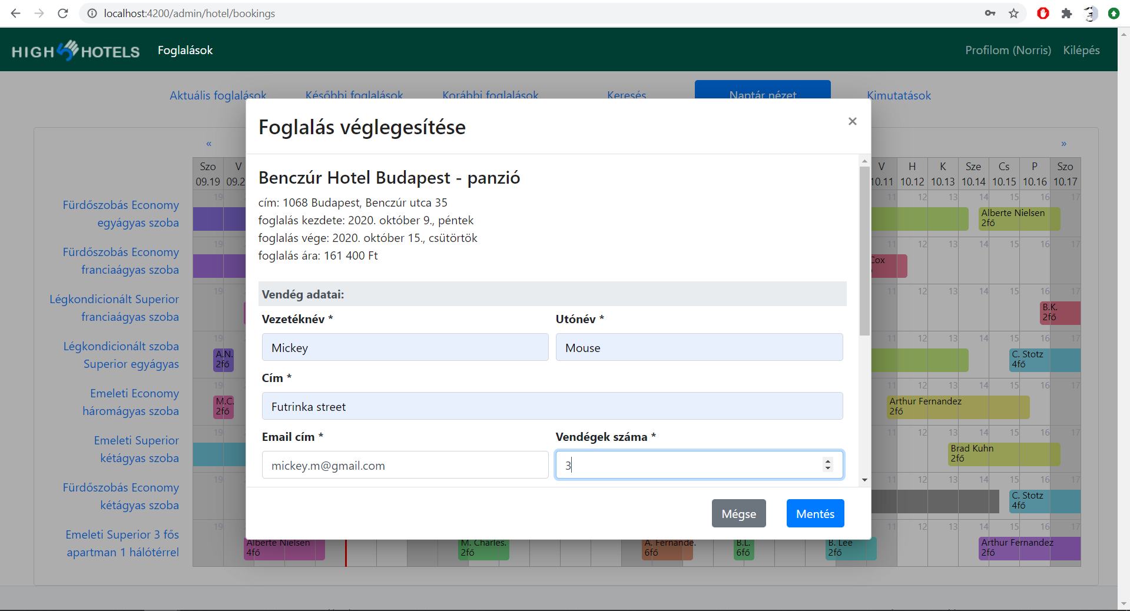
Task: Click the Kilépés logout link
Action: [x=1081, y=51]
